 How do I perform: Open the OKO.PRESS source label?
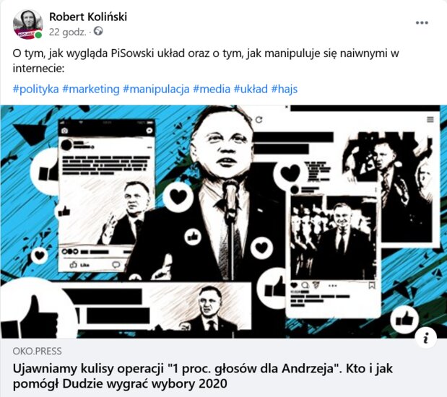37,351
